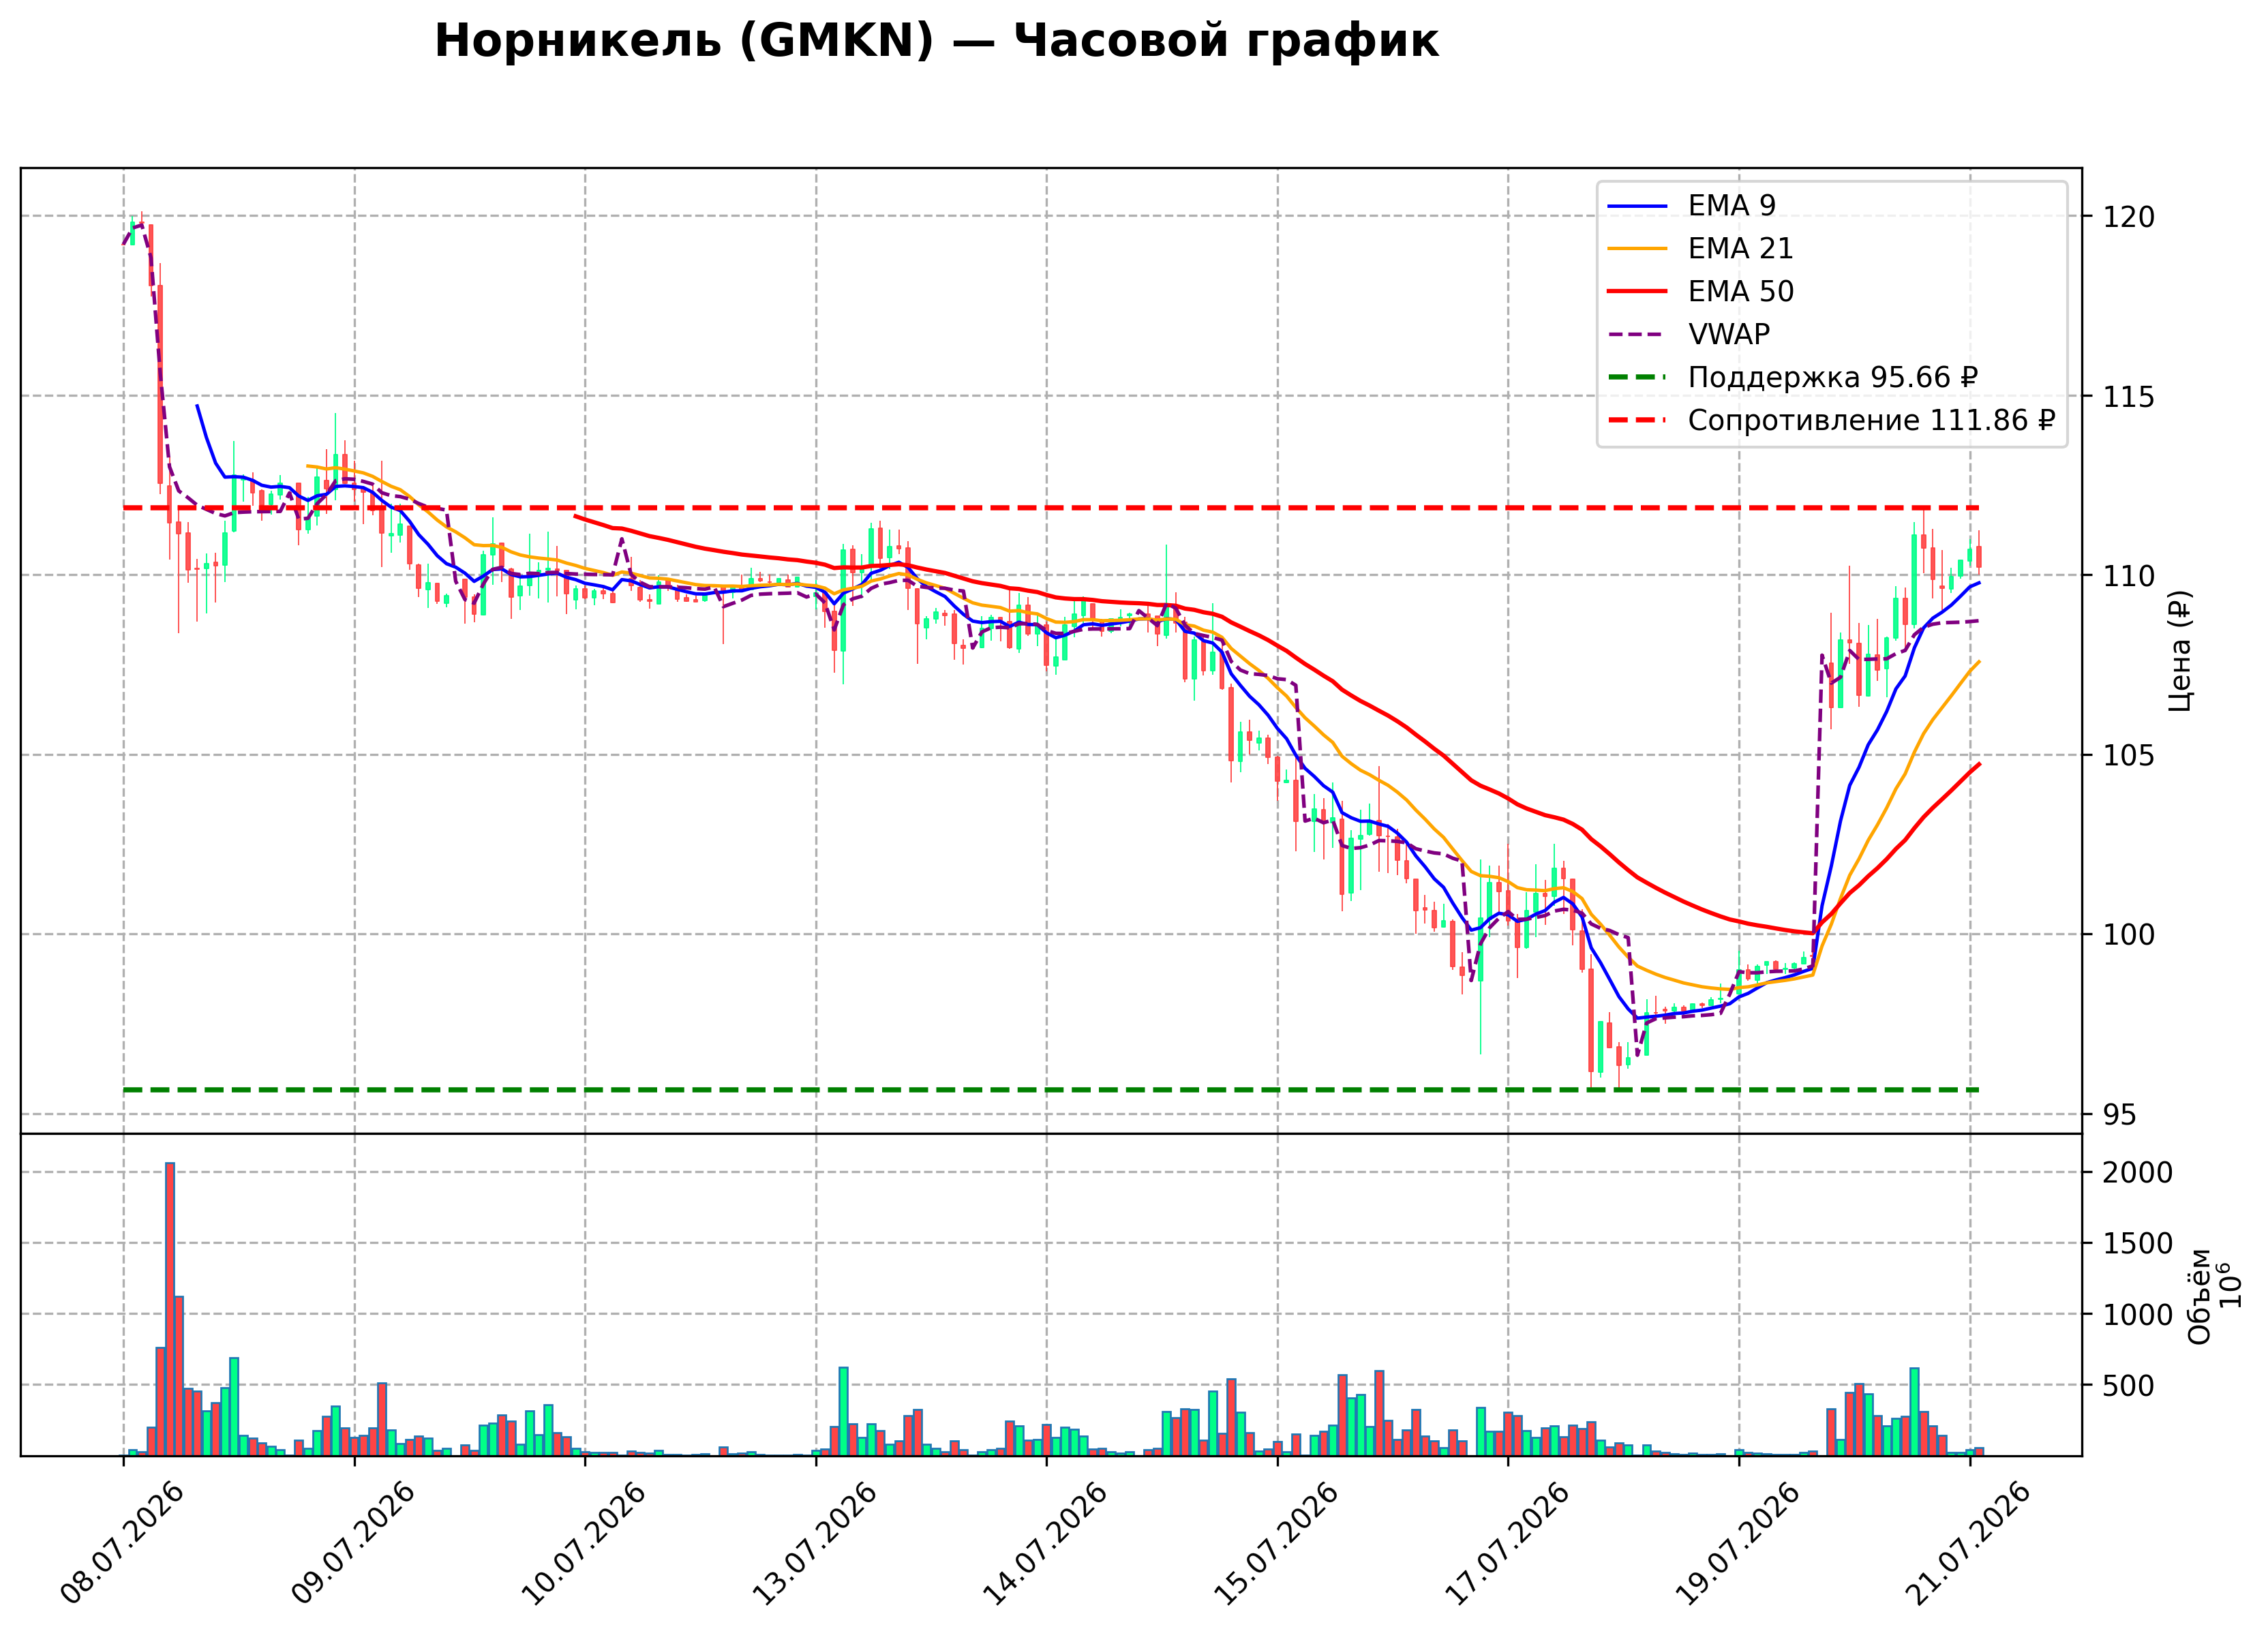2268x1631 pixels.
Task: Click price axis tick 110
Action: click(x=2128, y=576)
